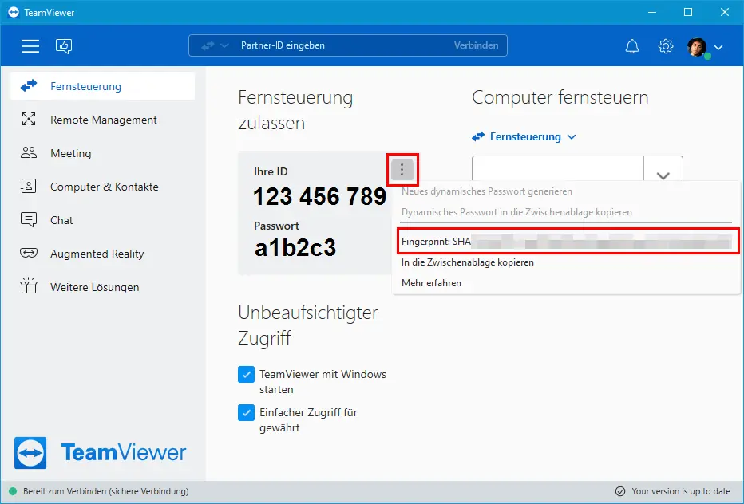Open Remote Management section
744x504 pixels.
click(102, 120)
